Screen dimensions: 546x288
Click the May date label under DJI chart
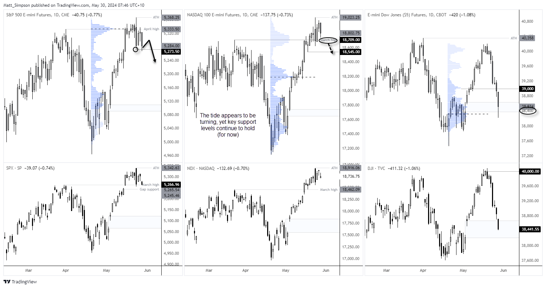tap(463, 270)
